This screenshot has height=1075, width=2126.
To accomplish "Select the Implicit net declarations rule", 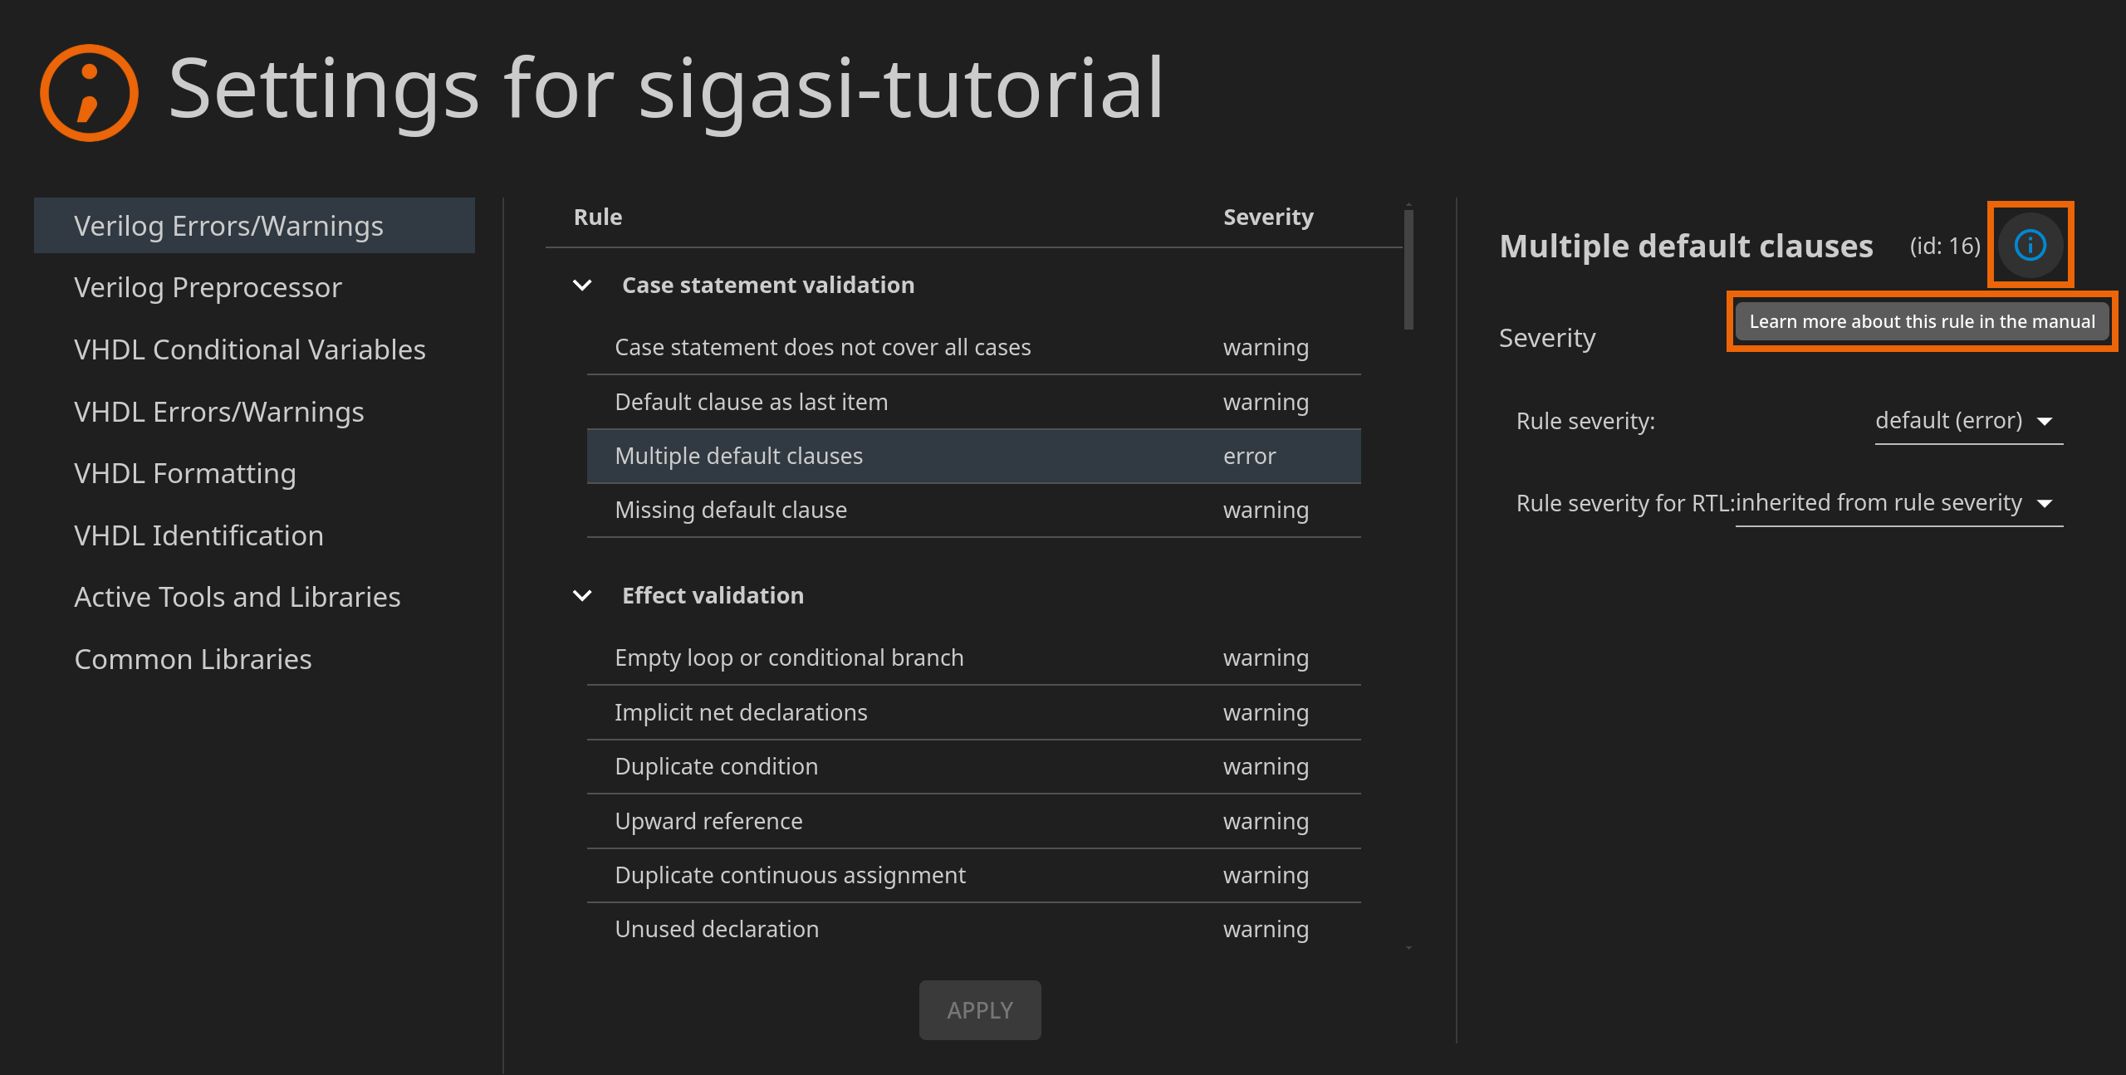I will click(973, 712).
